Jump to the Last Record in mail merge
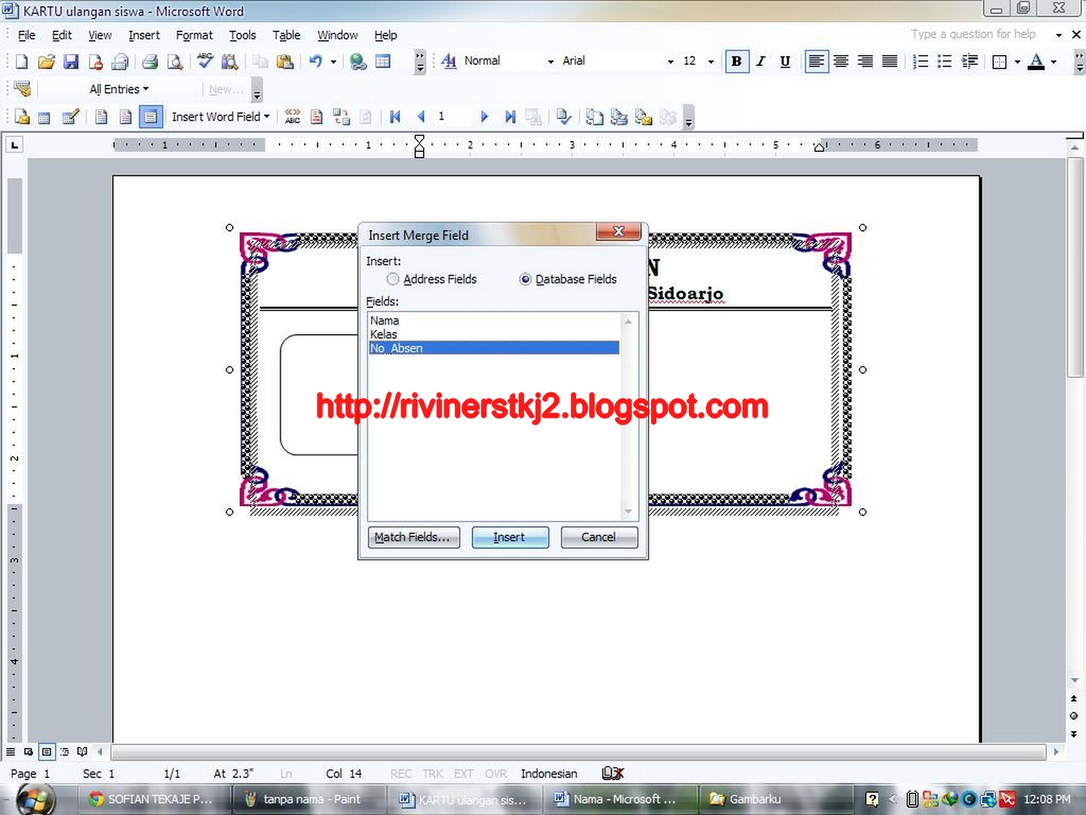The height and width of the screenshot is (815, 1086). [510, 117]
